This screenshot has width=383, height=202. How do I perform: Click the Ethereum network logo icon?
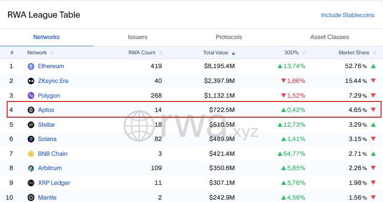[31, 66]
